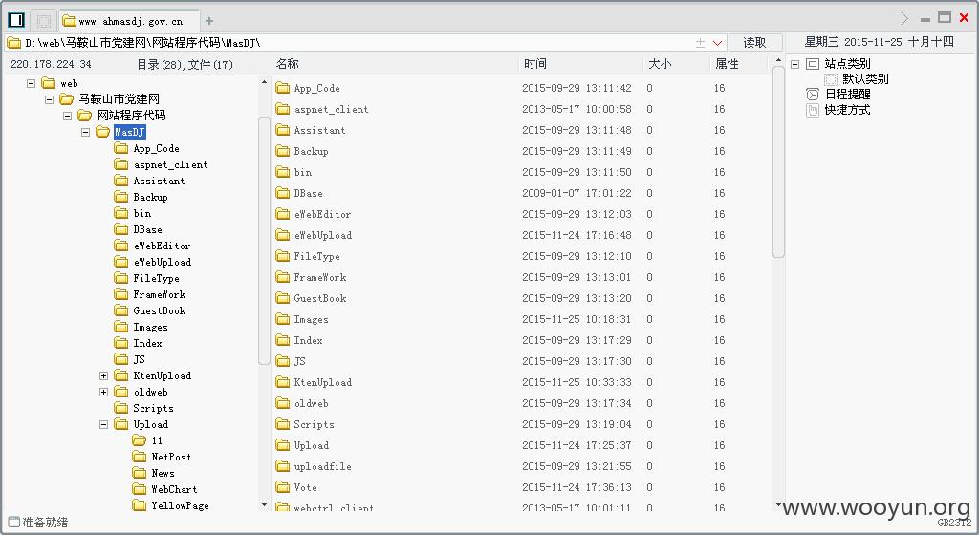This screenshot has width=979, height=535.
Task: Click the 准备就绪 status bar icon
Action: tap(13, 522)
